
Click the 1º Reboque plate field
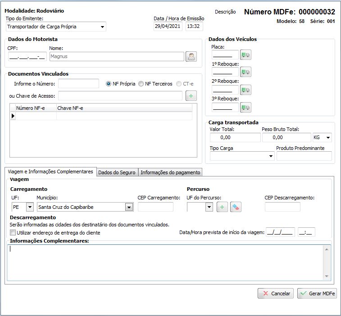(x=225, y=72)
